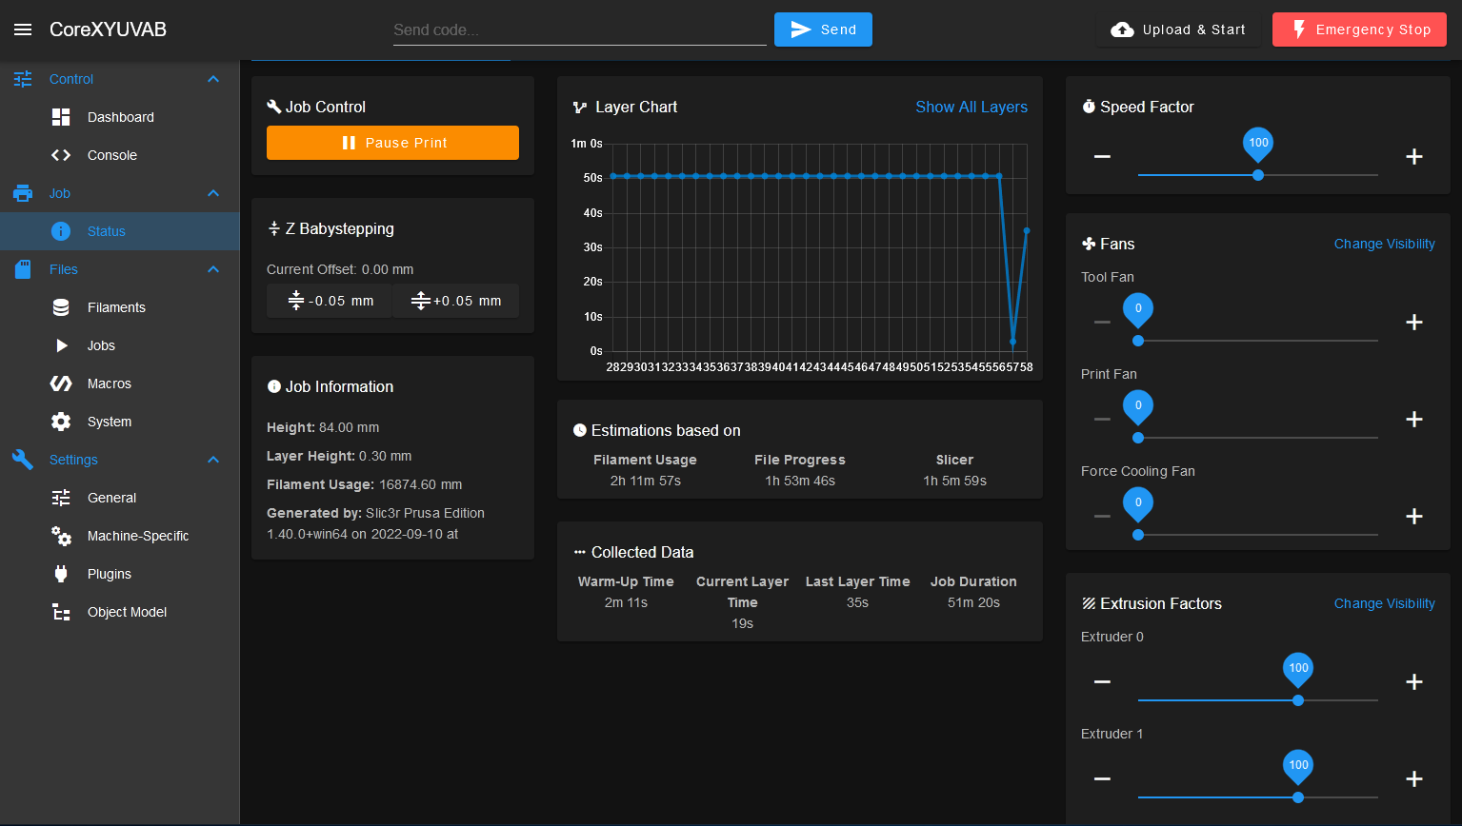Click the Filaments spool icon
Image resolution: width=1462 pixels, height=826 pixels.
61,307
